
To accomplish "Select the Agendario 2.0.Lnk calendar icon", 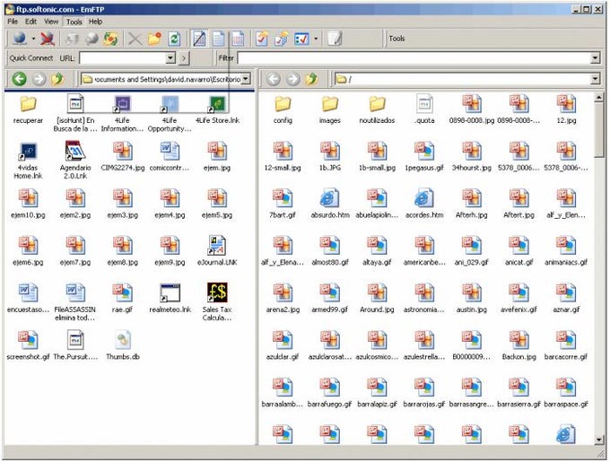I will 75,160.
